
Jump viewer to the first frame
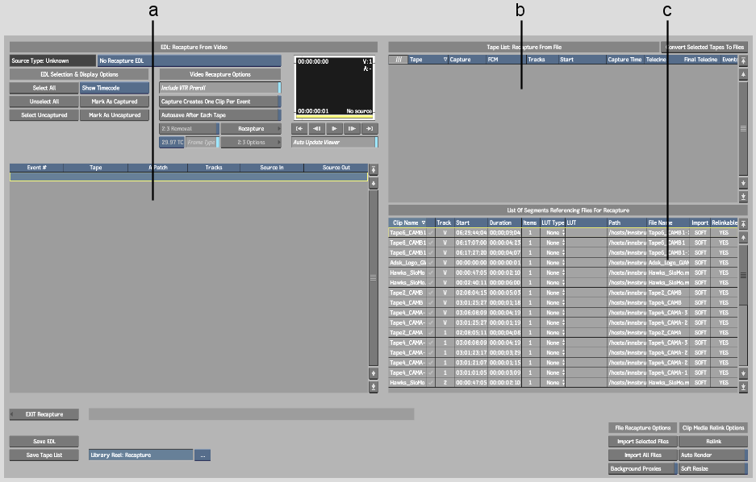coord(299,129)
